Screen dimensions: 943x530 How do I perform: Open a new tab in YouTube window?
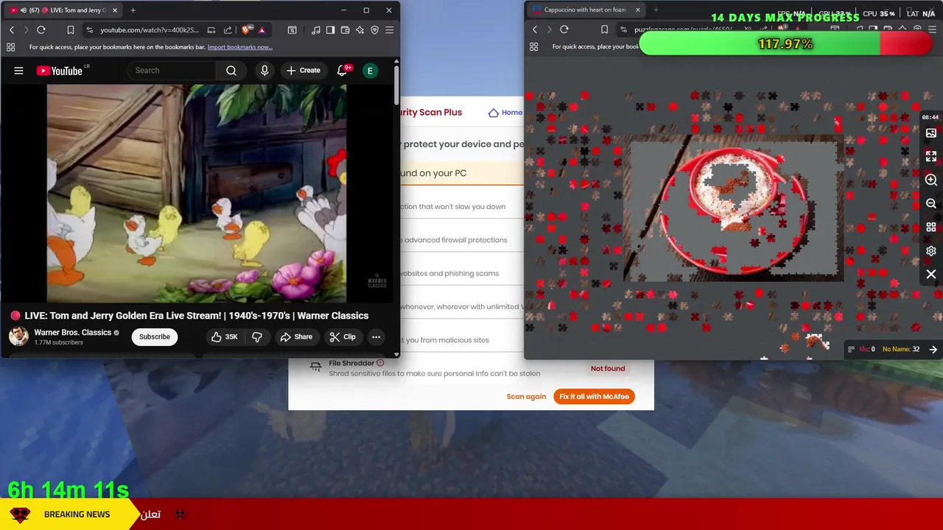(x=133, y=10)
